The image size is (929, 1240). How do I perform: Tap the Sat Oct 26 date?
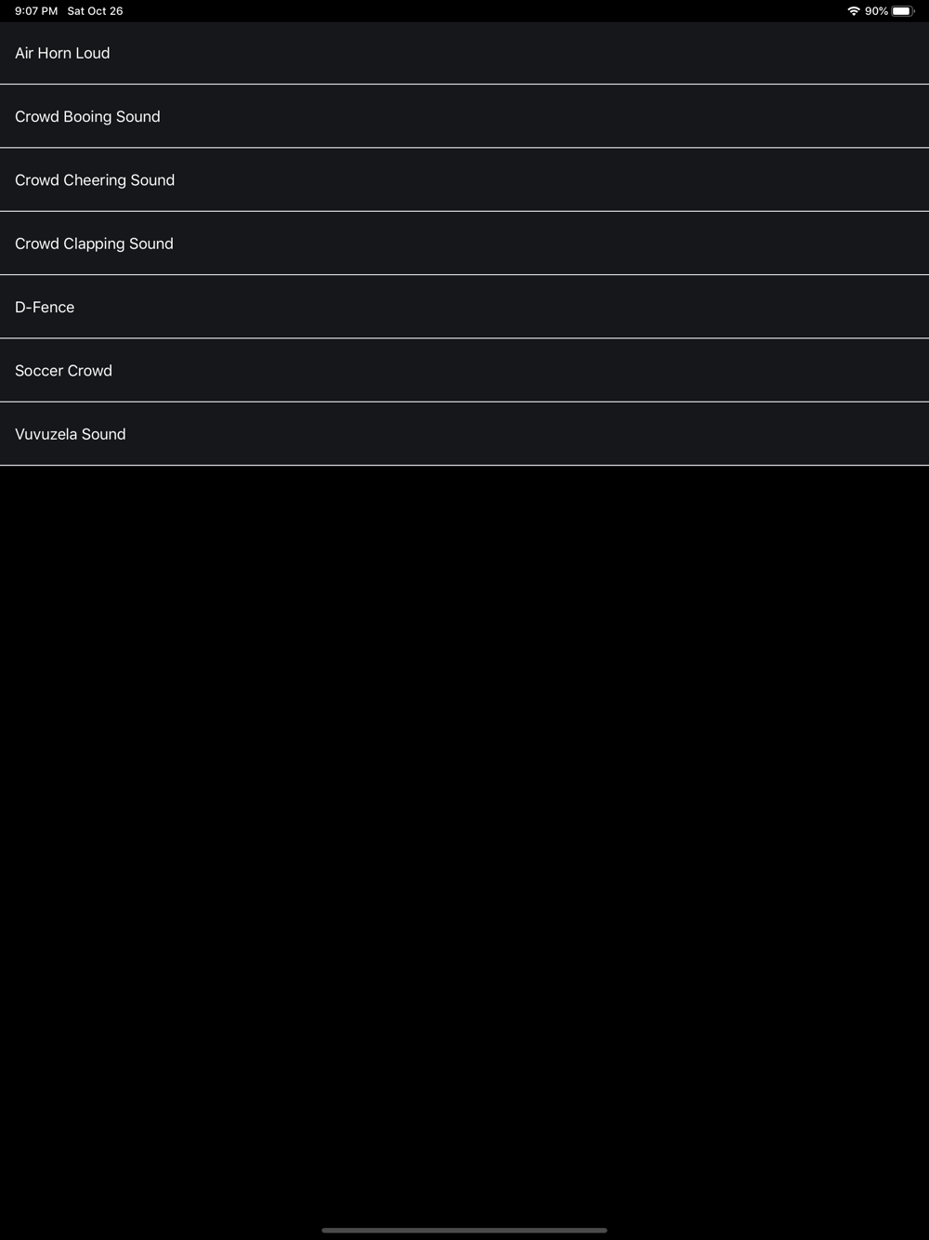tap(95, 11)
